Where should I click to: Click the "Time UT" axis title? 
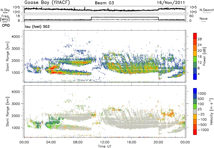[105, 146]
